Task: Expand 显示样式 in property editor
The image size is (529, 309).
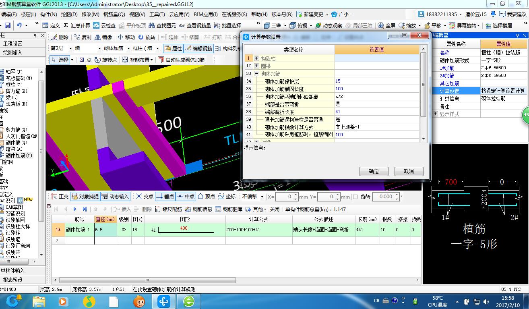Action: point(435,114)
